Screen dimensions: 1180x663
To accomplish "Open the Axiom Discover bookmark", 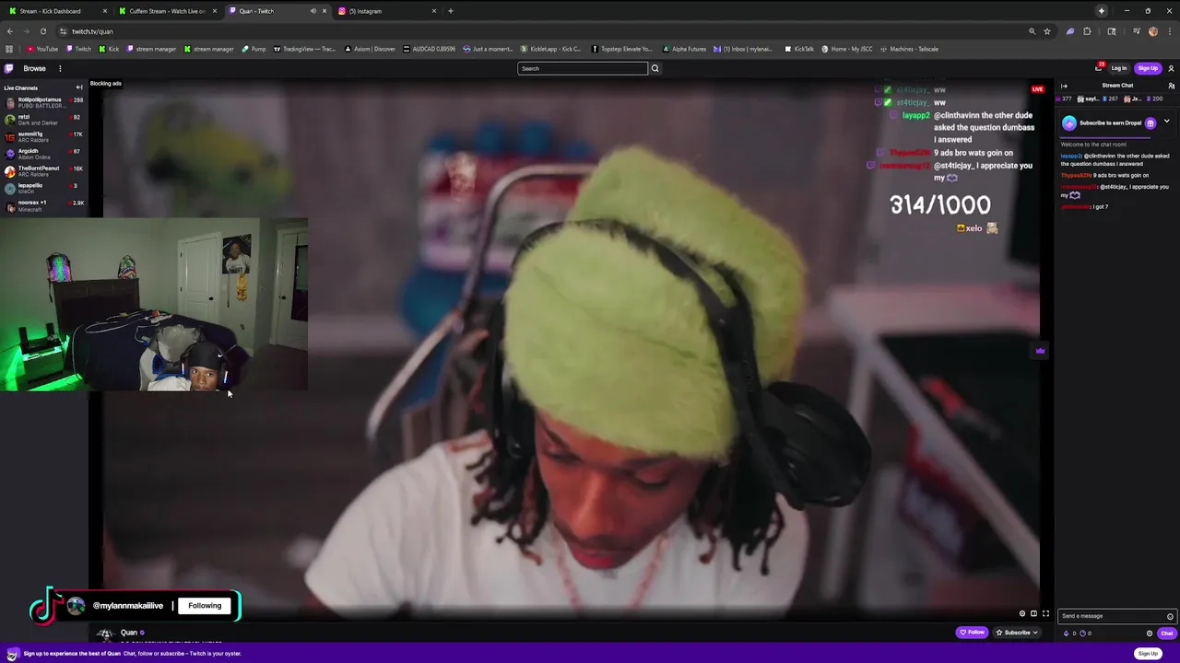I will point(370,49).
